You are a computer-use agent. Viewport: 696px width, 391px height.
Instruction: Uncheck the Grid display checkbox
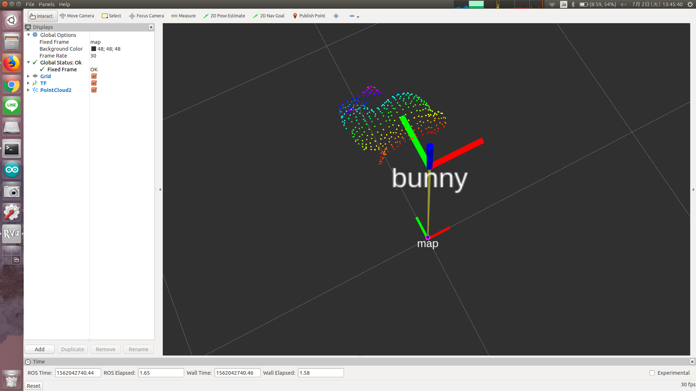click(94, 76)
